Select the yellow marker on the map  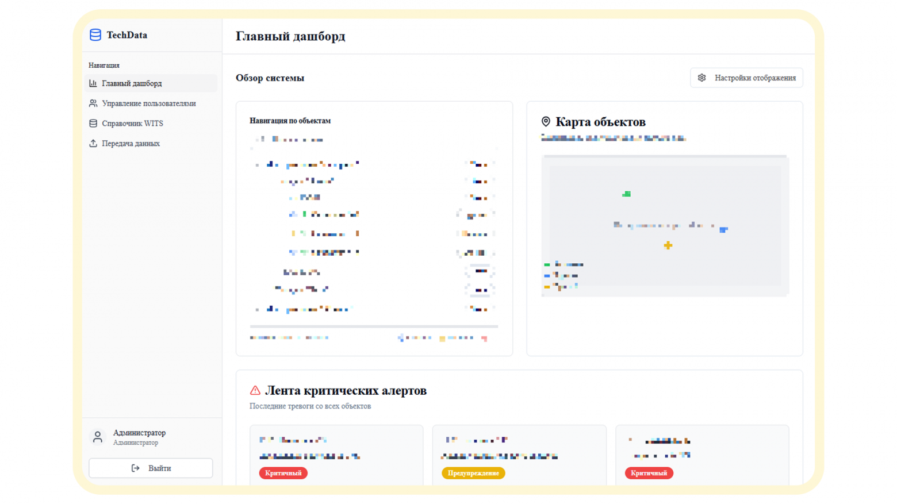[668, 245]
